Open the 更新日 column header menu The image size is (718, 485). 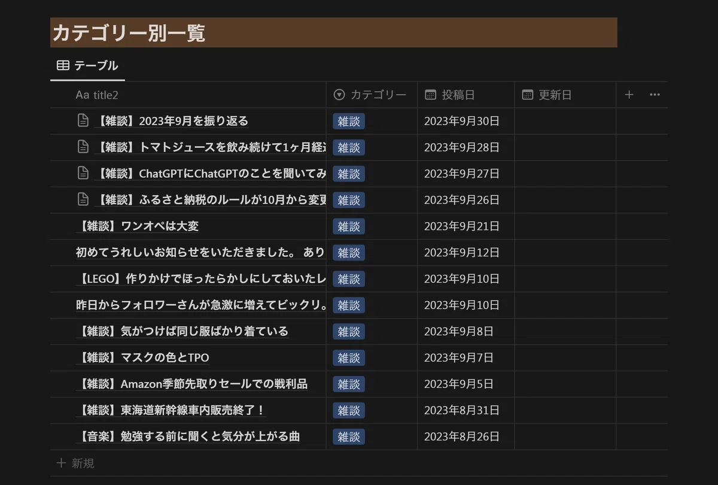pyautogui.click(x=565, y=95)
